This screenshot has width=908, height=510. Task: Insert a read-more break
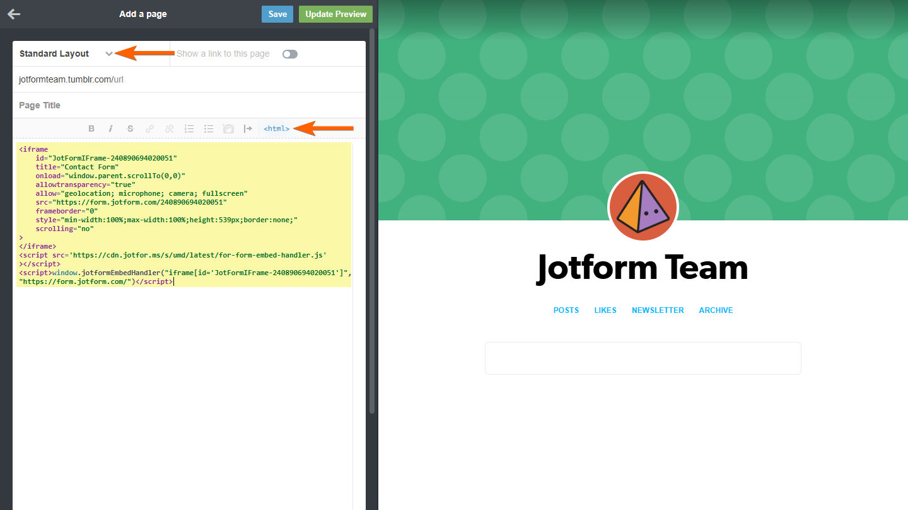click(x=248, y=128)
